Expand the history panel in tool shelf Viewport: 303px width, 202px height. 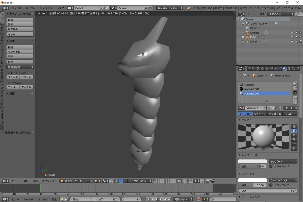pyautogui.click(x=8, y=93)
